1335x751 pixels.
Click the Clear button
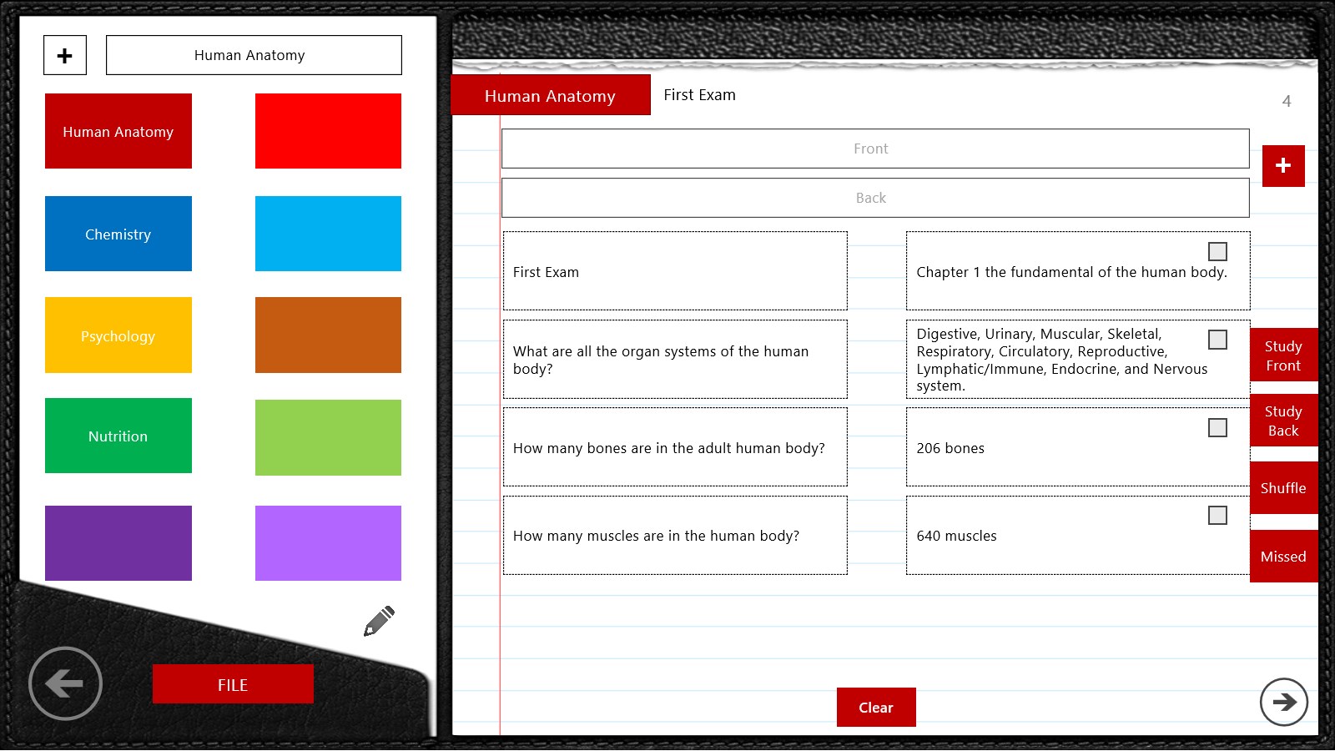pos(875,708)
